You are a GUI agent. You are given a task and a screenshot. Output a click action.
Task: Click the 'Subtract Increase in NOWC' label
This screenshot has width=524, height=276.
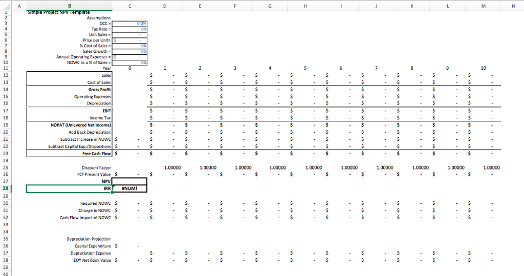[85, 139]
